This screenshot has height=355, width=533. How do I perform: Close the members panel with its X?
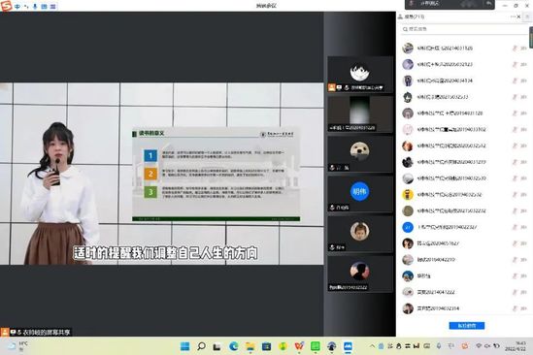point(518,16)
